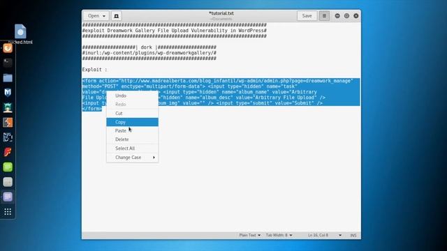Open the green notes dock icon

pyautogui.click(x=8, y=167)
